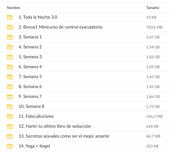Image resolution: width=171 pixels, height=154 pixels.
Task: Click the 523 KB size entry
Action: [152, 146]
